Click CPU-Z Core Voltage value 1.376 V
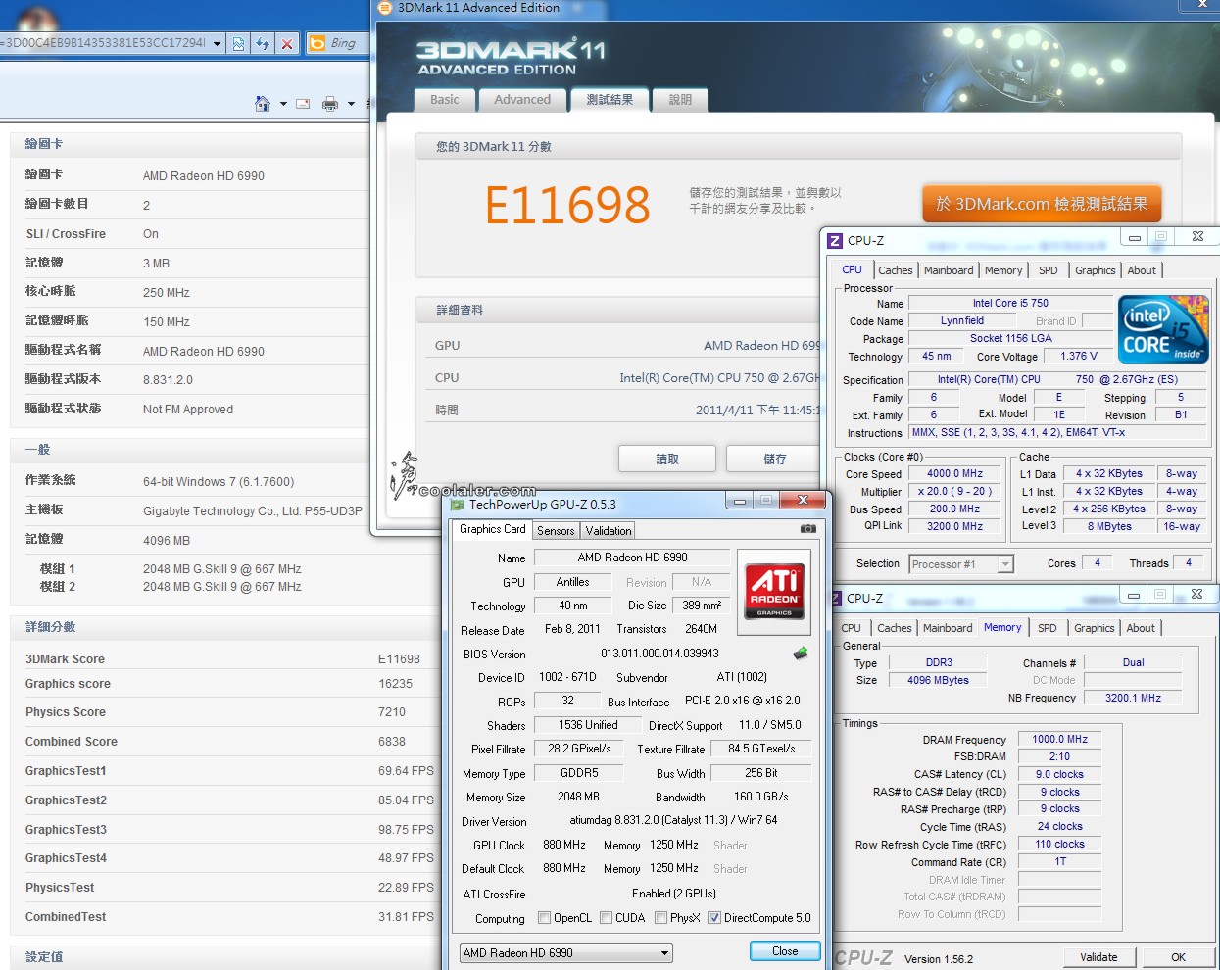The width and height of the screenshot is (1220, 970). [x=1078, y=357]
